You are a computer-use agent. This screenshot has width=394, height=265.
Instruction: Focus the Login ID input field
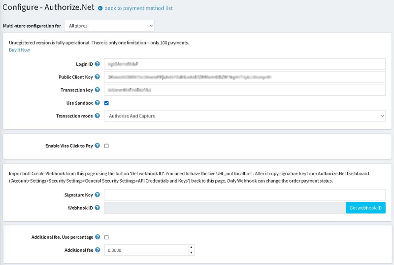244,64
